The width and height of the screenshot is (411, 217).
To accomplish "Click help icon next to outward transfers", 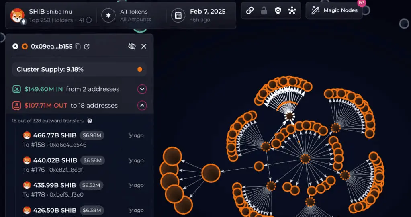I will point(90,121).
